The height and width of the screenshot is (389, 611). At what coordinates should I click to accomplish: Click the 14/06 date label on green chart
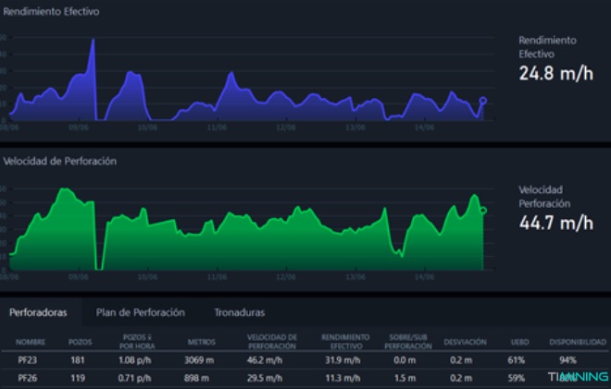425,275
